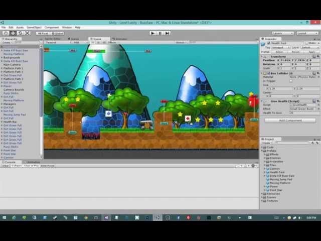Select the Scale tool in the toolbar
321x241 pixels.
pyautogui.click(x=28, y=33)
